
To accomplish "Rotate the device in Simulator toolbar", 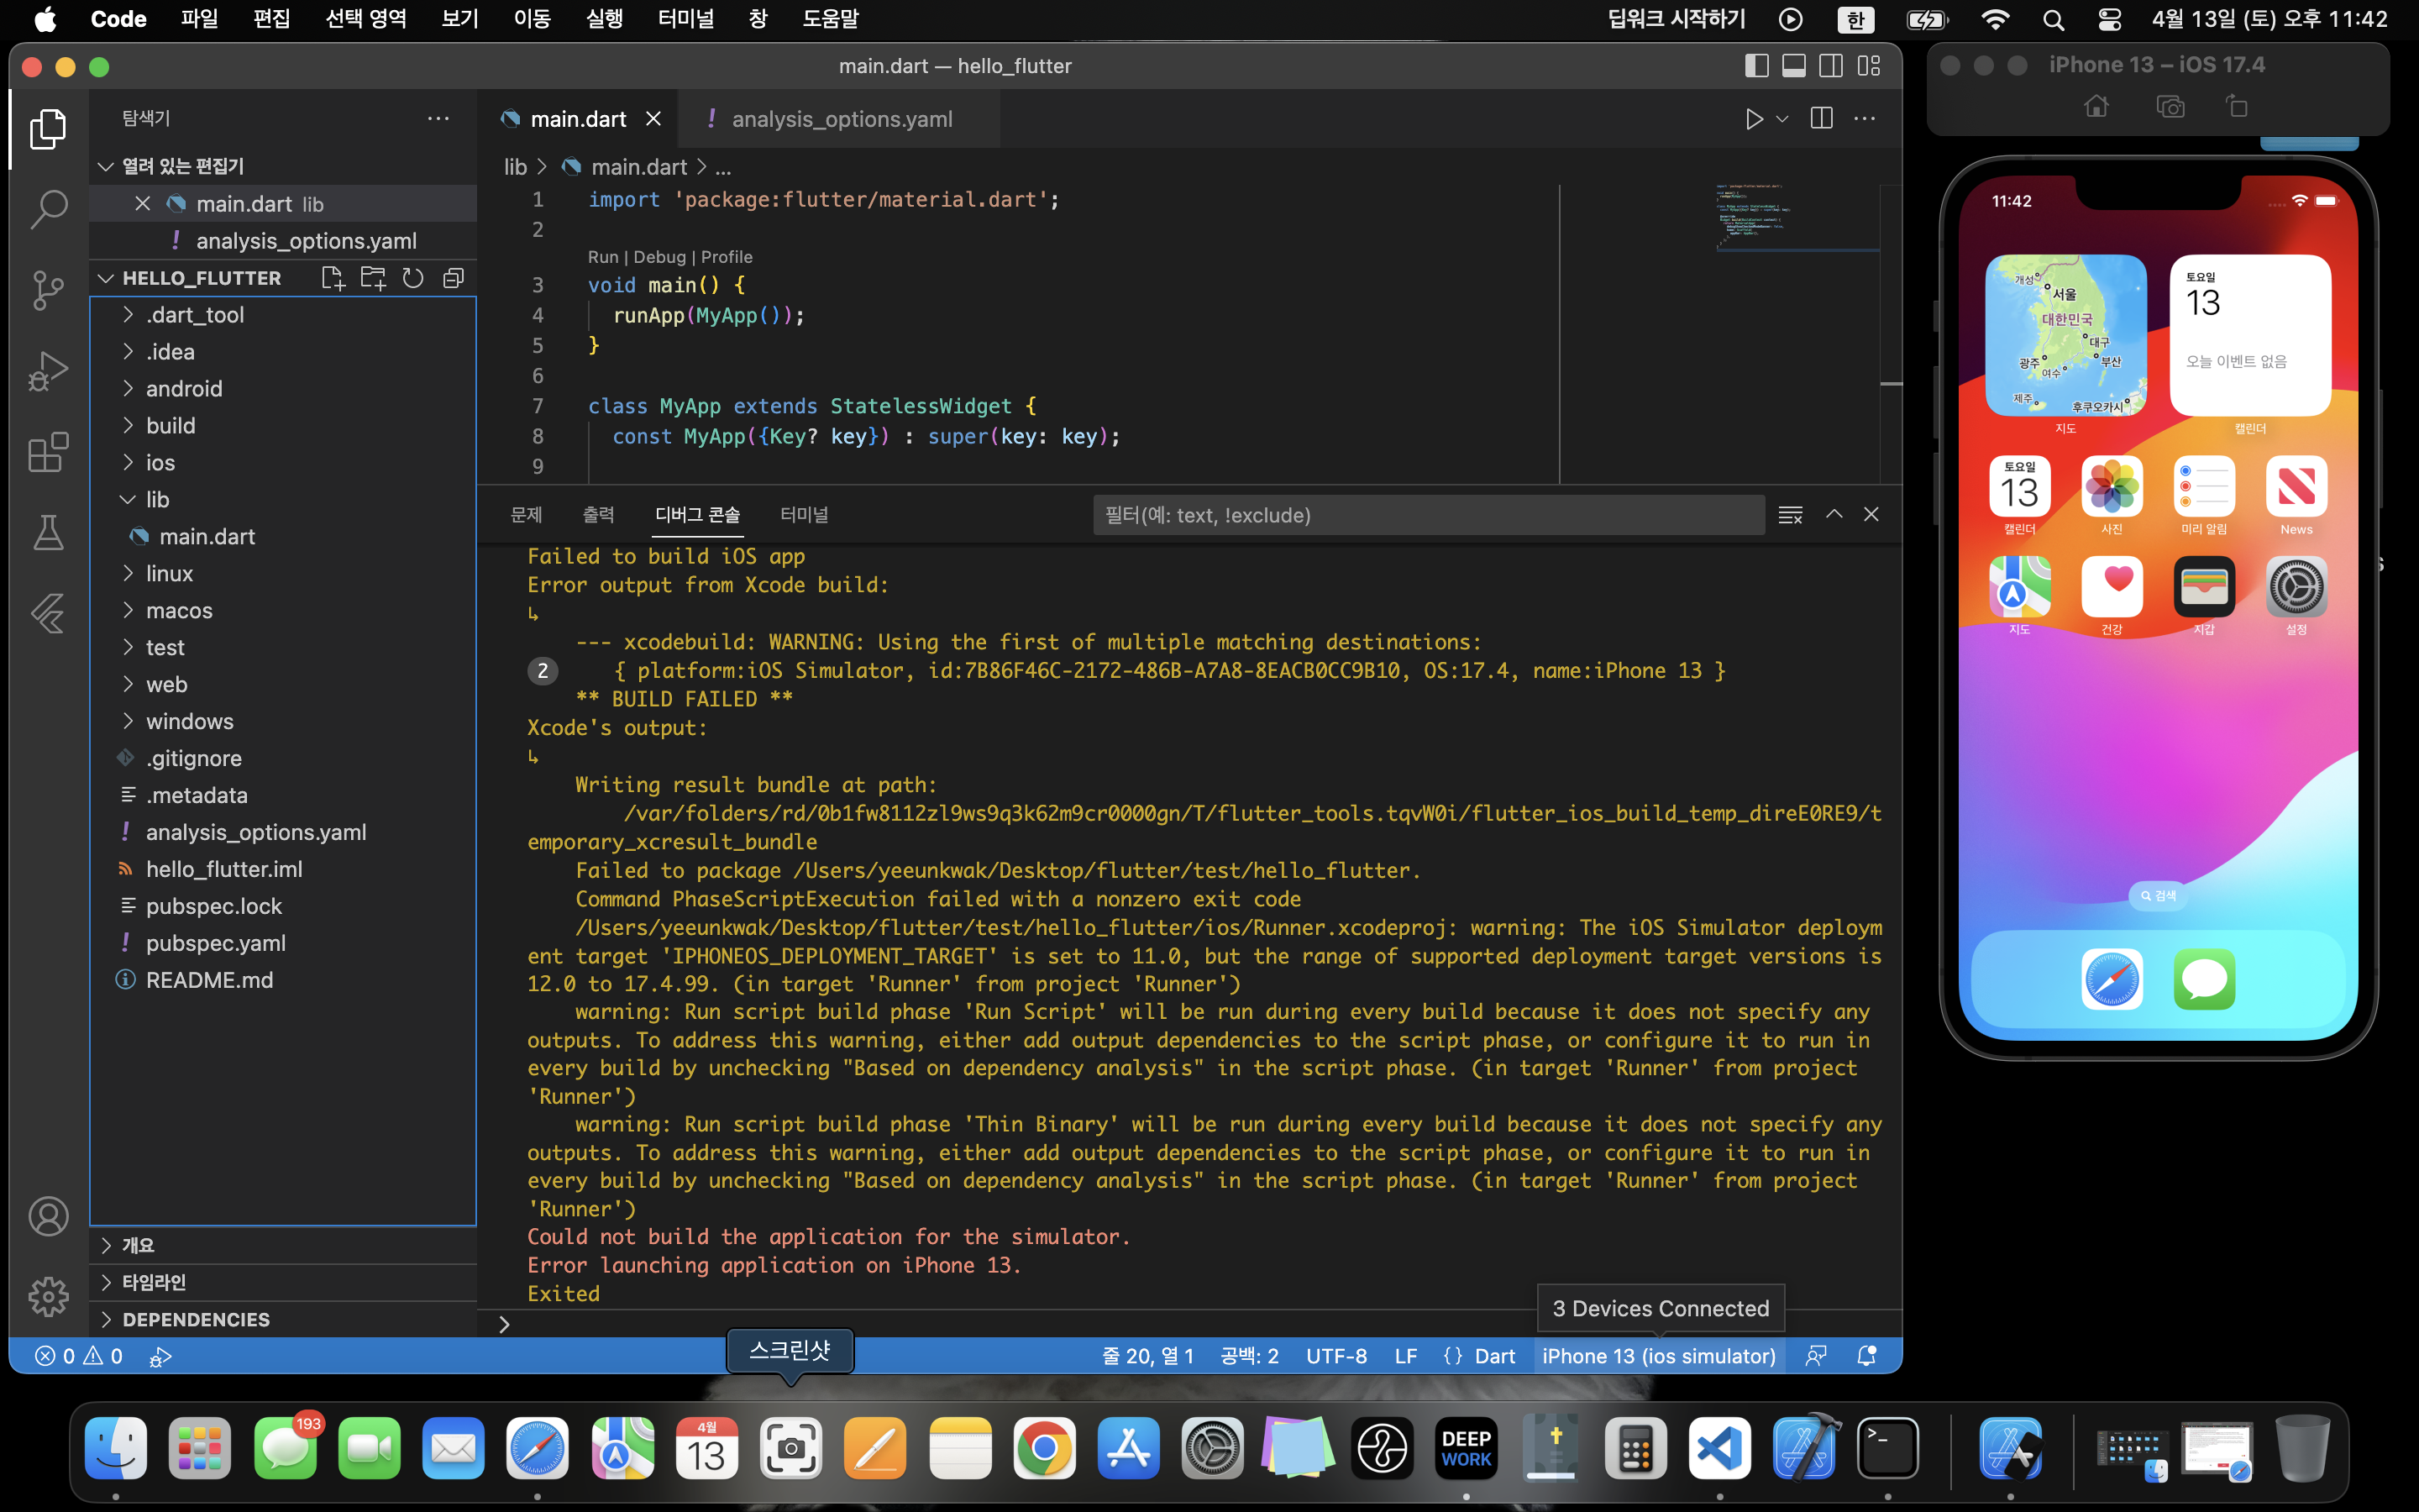I will 2237,106.
